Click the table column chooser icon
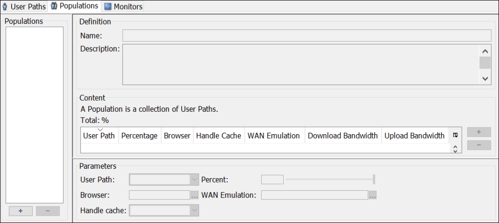 click(455, 136)
